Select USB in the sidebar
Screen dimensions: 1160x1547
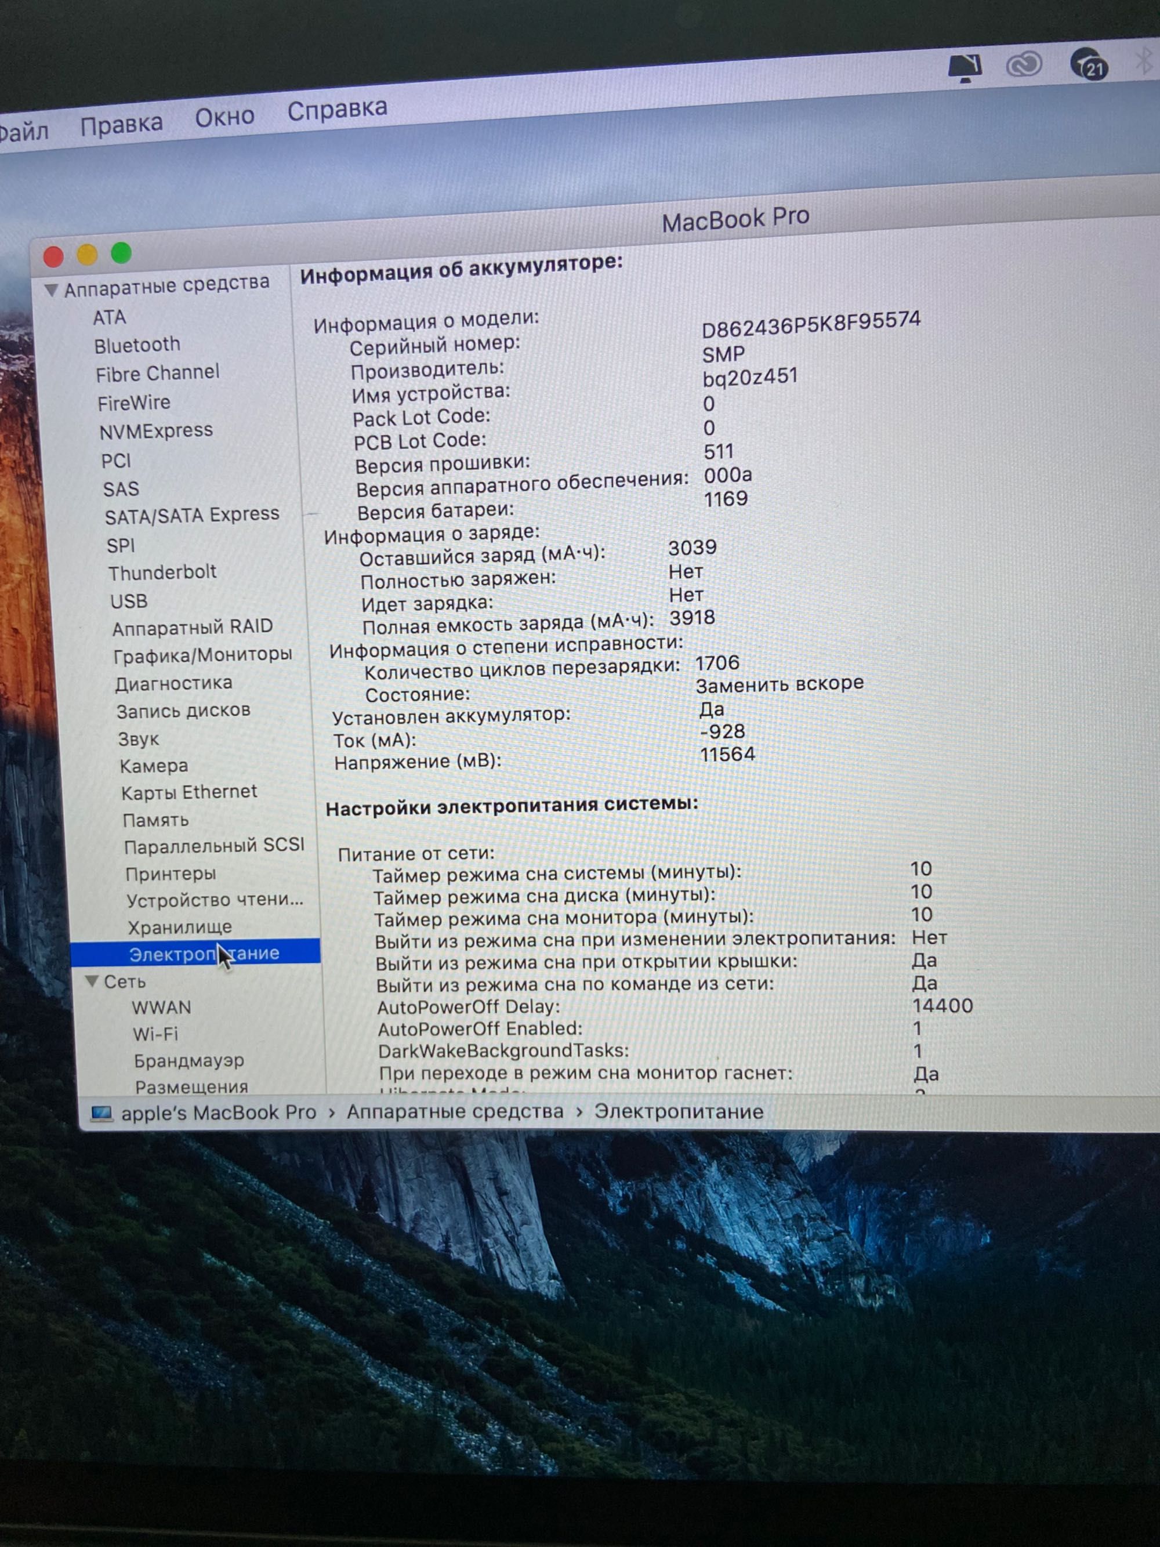point(129,602)
